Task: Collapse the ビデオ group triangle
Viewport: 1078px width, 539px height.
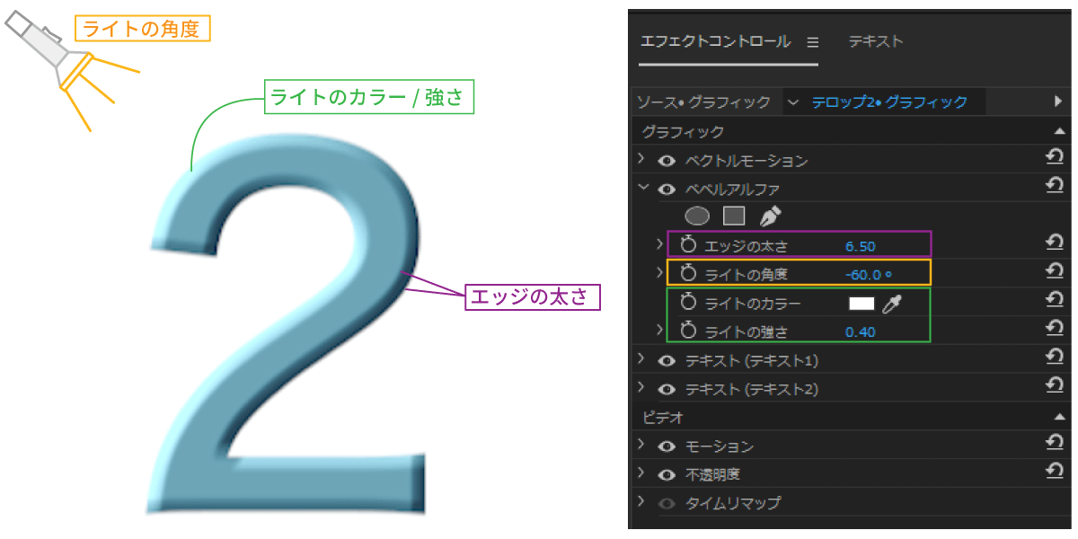Action: pyautogui.click(x=1059, y=418)
